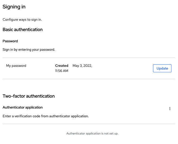This screenshot has width=178, height=144.
Task: Click the Two-factor authentication section heading
Action: [28, 96]
